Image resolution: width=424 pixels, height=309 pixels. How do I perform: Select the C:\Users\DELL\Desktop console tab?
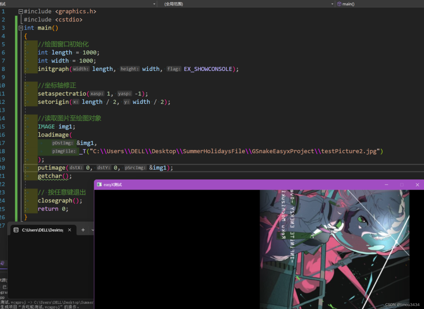pos(43,230)
